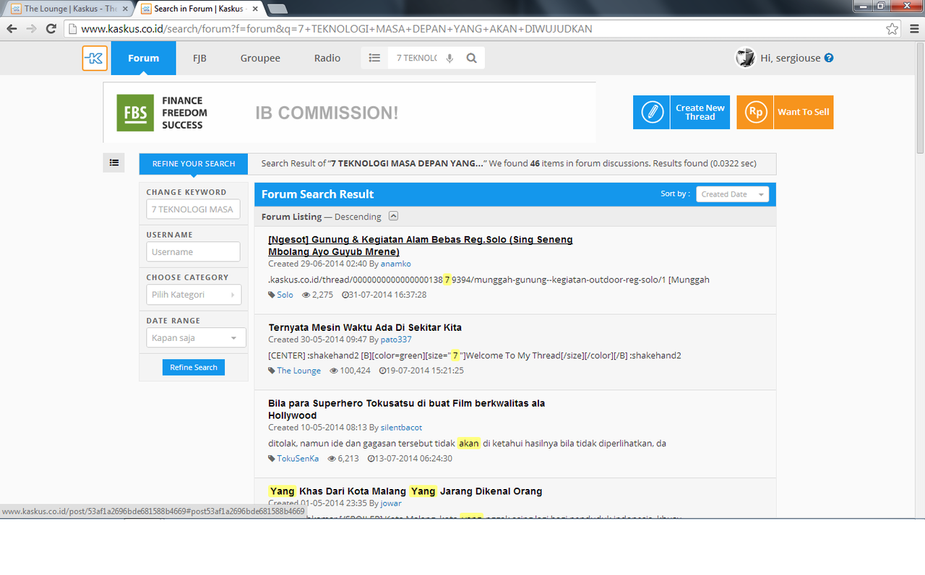925x575 pixels.
Task: Open the Radio navigation item
Action: (x=327, y=58)
